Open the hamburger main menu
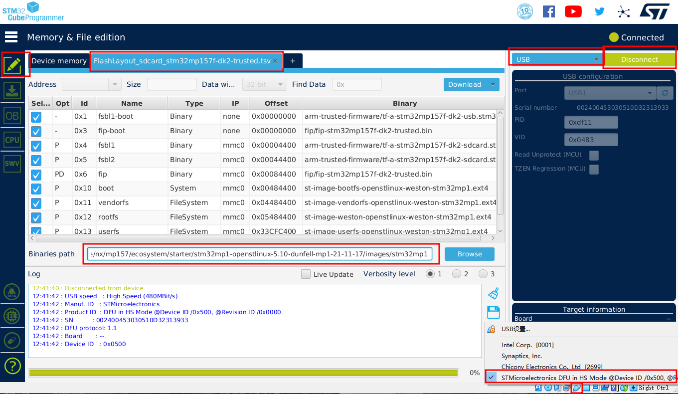This screenshot has height=394, width=678. (x=11, y=37)
